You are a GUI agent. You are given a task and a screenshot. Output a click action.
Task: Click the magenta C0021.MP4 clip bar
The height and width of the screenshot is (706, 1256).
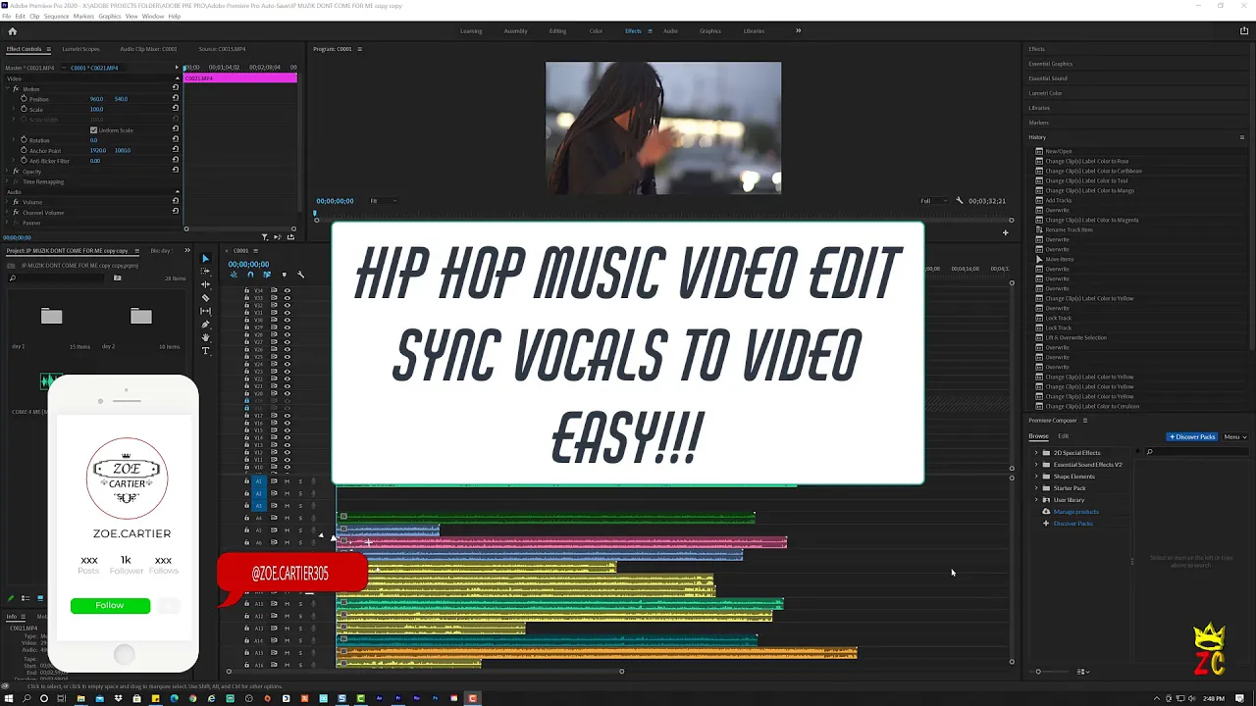239,78
